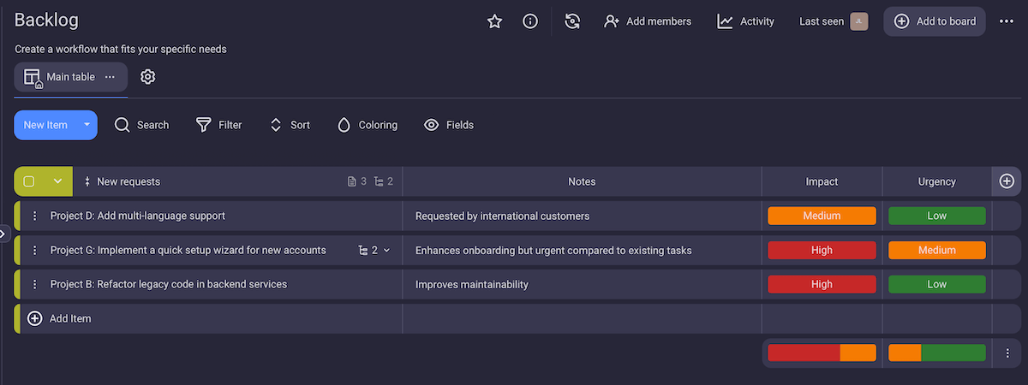Open the Sort menu
This screenshot has height=385, width=1028.
(x=290, y=125)
